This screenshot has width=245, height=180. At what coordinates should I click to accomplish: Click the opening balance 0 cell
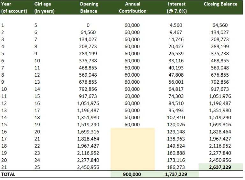point(88,25)
